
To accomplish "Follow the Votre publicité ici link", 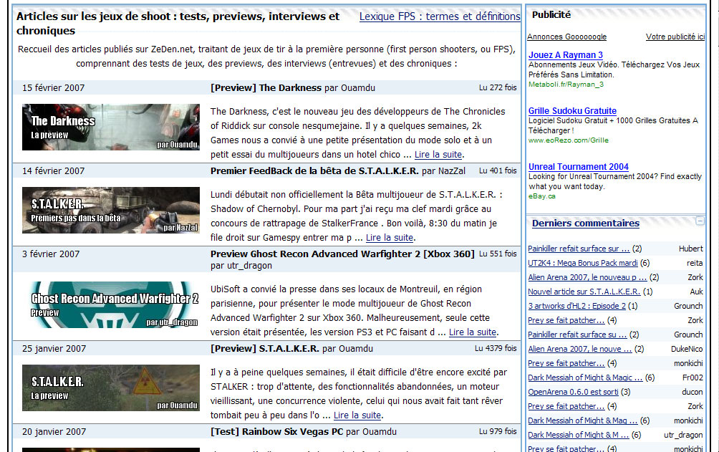I will point(675,37).
